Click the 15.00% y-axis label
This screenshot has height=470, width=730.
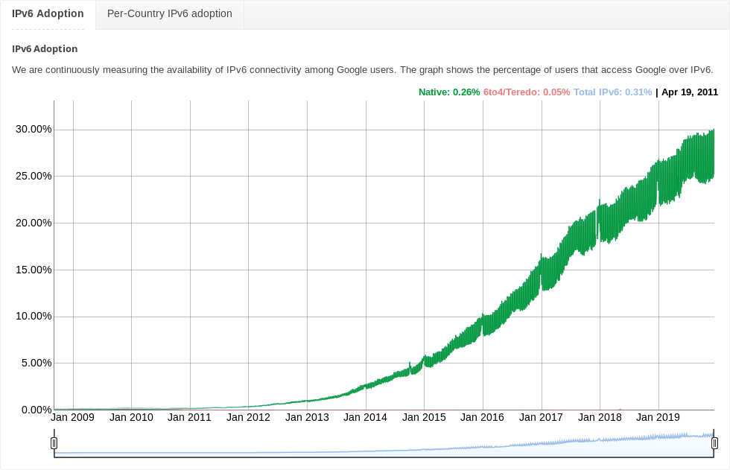pyautogui.click(x=34, y=270)
